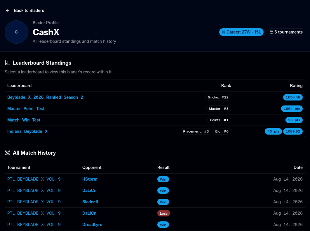Select the Match Win Test leaderboard
Image resolution: width=310 pixels, height=231 pixels.
pyautogui.click(x=24, y=120)
